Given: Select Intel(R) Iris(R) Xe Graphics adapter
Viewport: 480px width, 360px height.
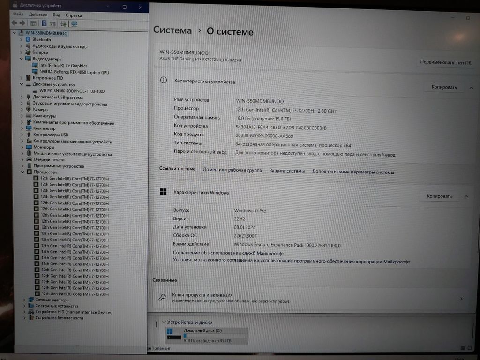Looking at the screenshot, I should (63, 66).
